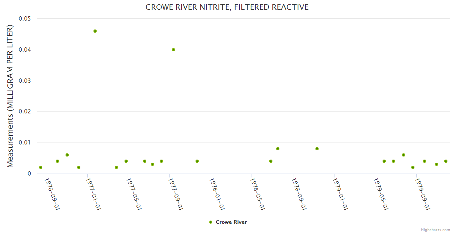
Task: Click the green Crowe River legend marker
Action: coord(211,222)
